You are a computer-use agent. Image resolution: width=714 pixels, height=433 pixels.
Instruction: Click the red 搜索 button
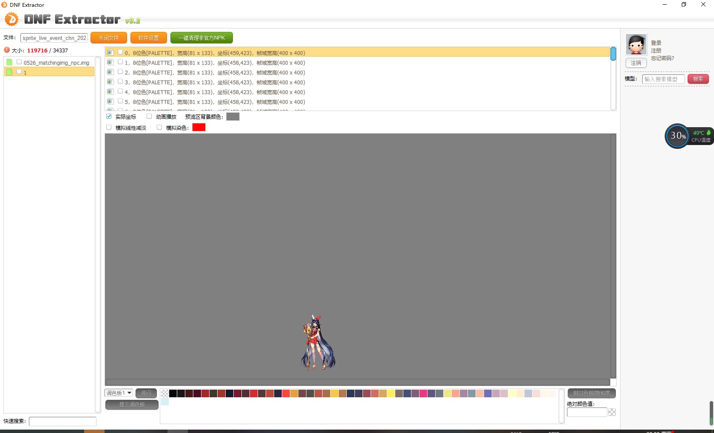point(698,79)
